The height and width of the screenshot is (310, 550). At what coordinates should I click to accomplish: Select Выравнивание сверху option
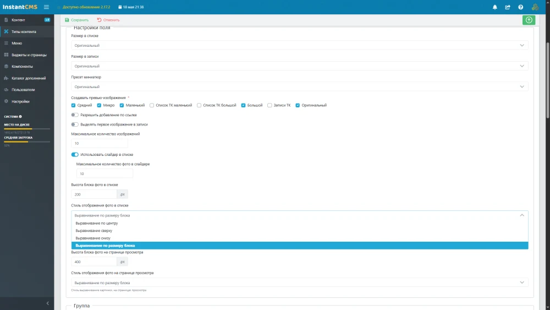coord(300,231)
